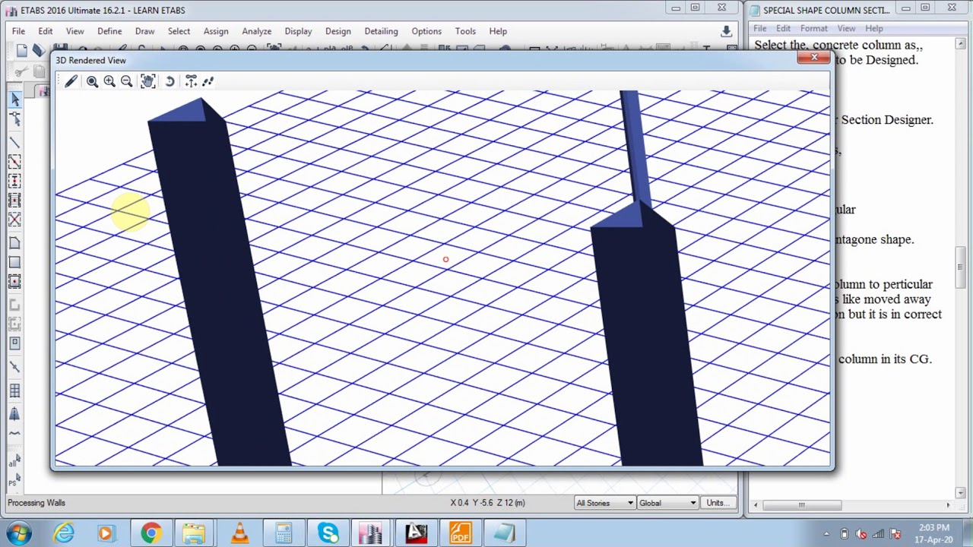
Task: Click the quick draw secondary beams icon
Action: pyautogui.click(x=14, y=200)
